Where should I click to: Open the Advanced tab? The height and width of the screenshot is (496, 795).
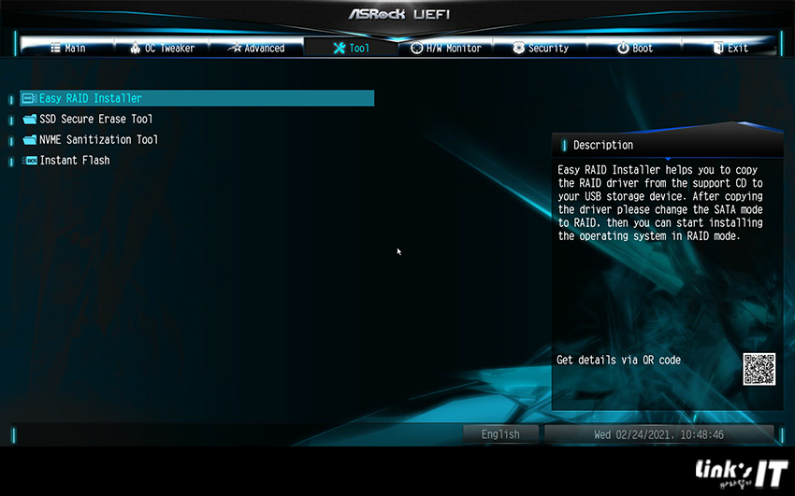coord(256,48)
